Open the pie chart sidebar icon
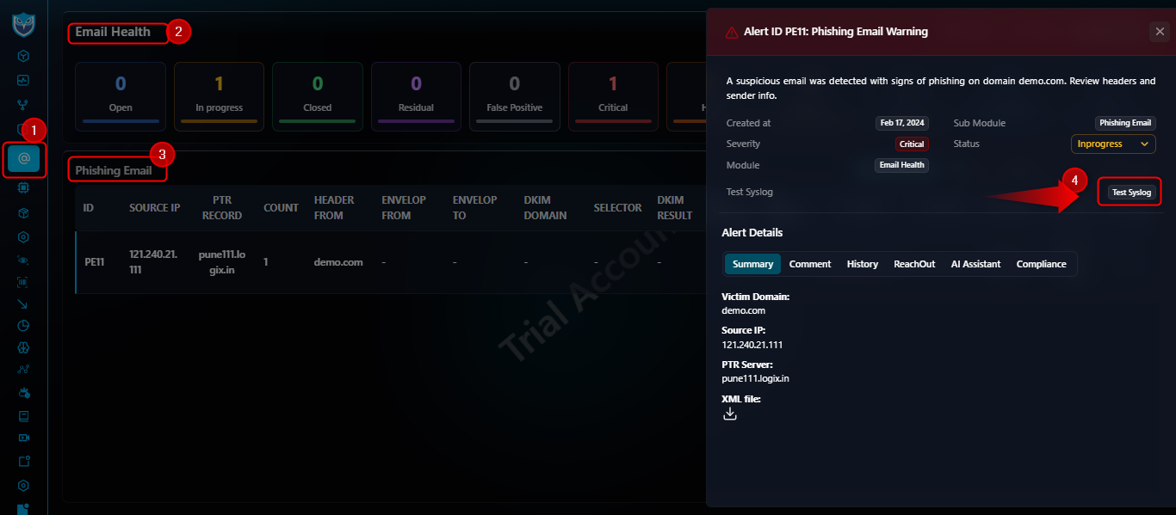The height and width of the screenshot is (515, 1176). point(24,326)
